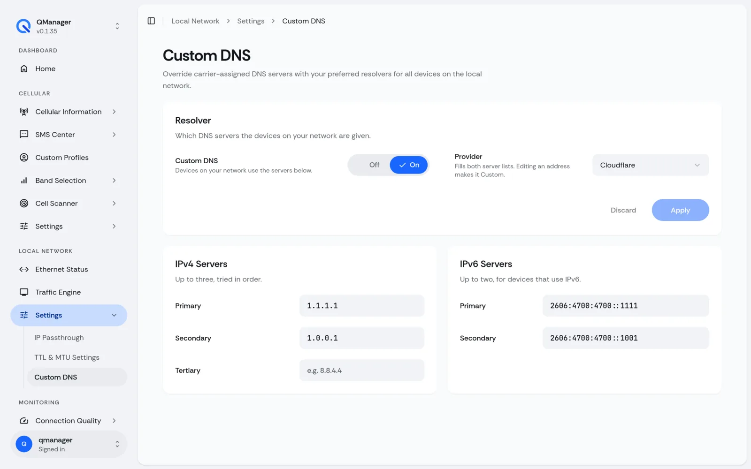
Task: Open the QManager version switcher arrows
Action: (117, 26)
